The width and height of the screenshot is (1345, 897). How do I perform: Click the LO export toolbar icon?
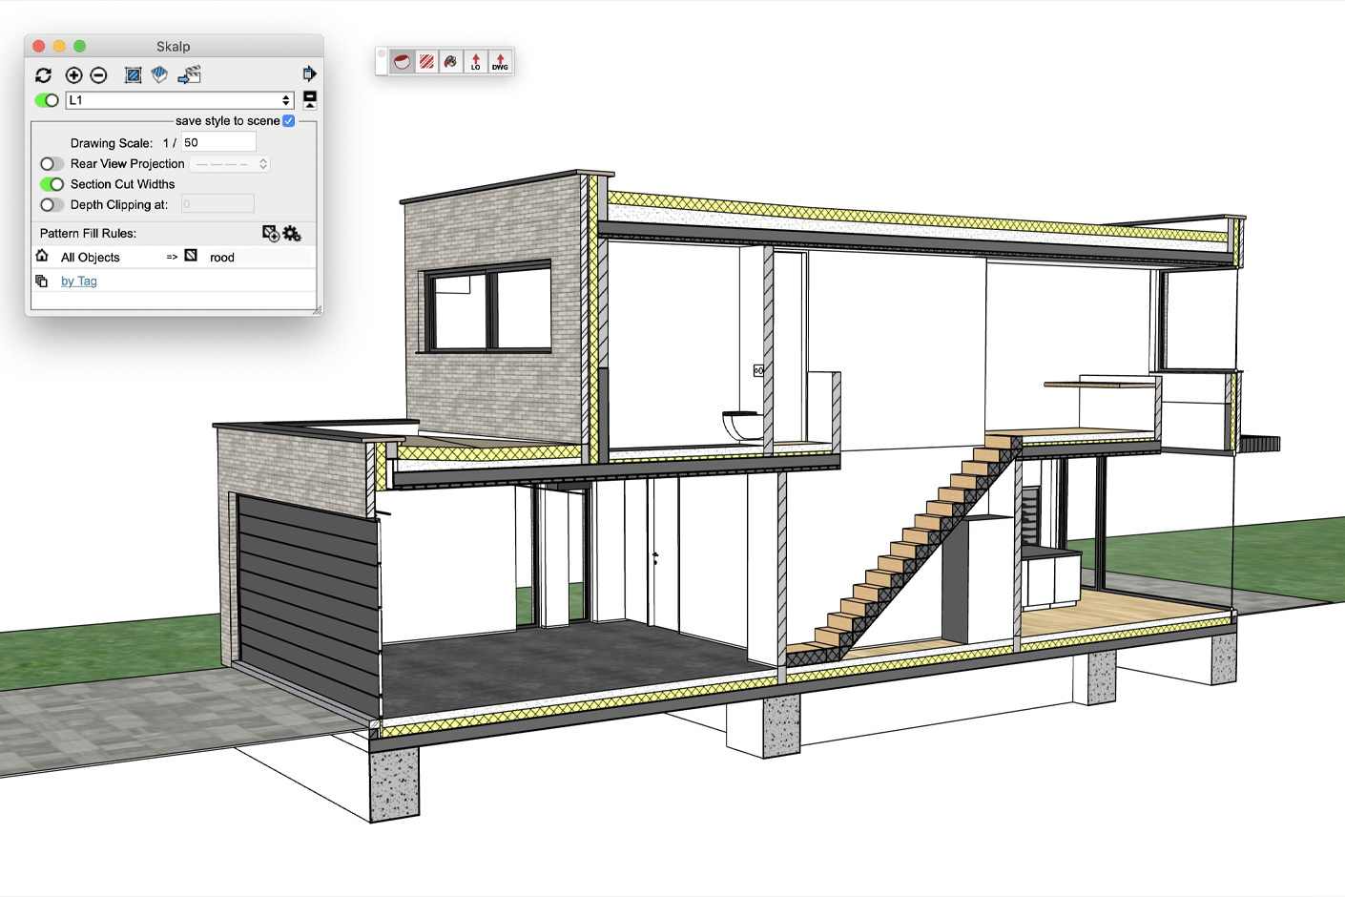pyautogui.click(x=476, y=62)
